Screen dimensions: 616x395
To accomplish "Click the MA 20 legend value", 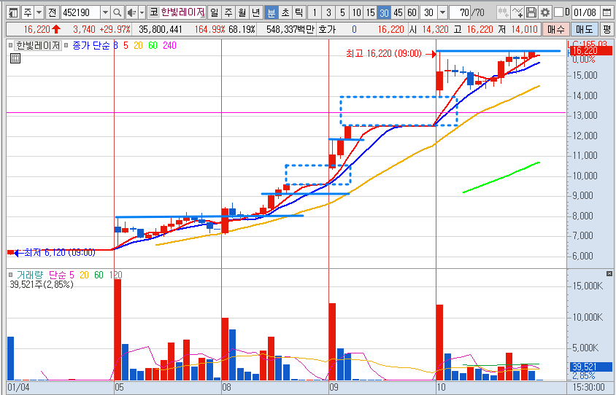I will pos(138,45).
